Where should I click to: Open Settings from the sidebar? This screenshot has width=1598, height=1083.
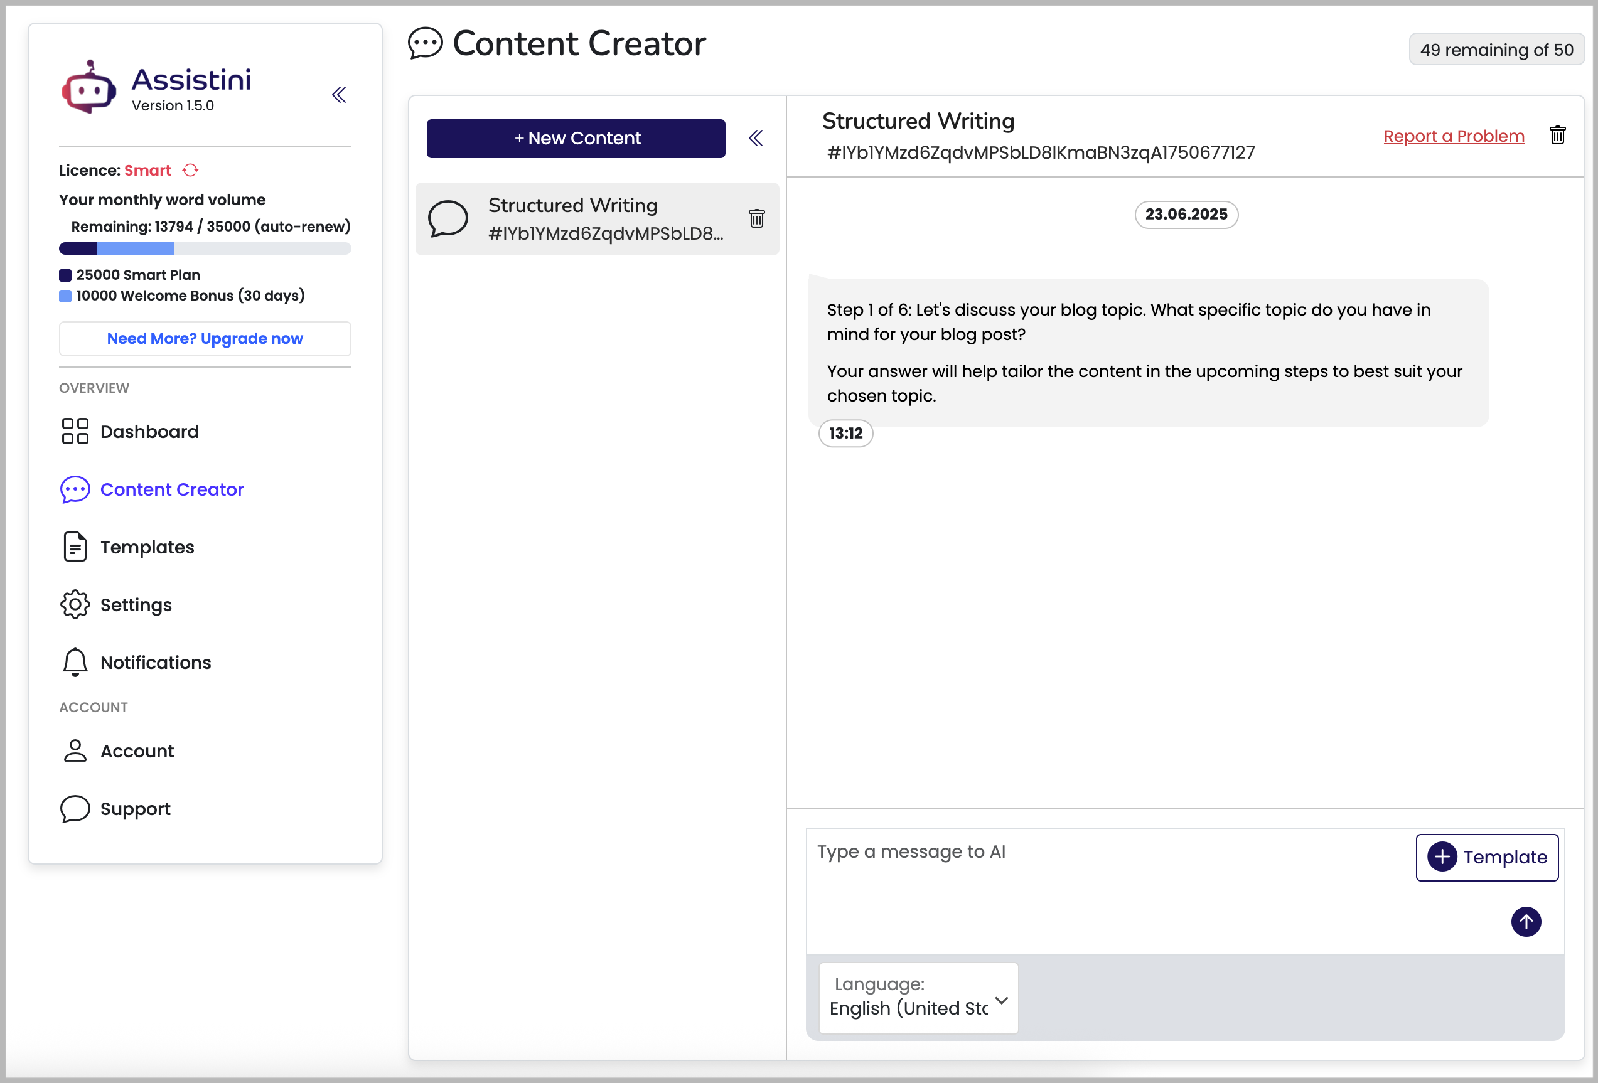(x=116, y=605)
